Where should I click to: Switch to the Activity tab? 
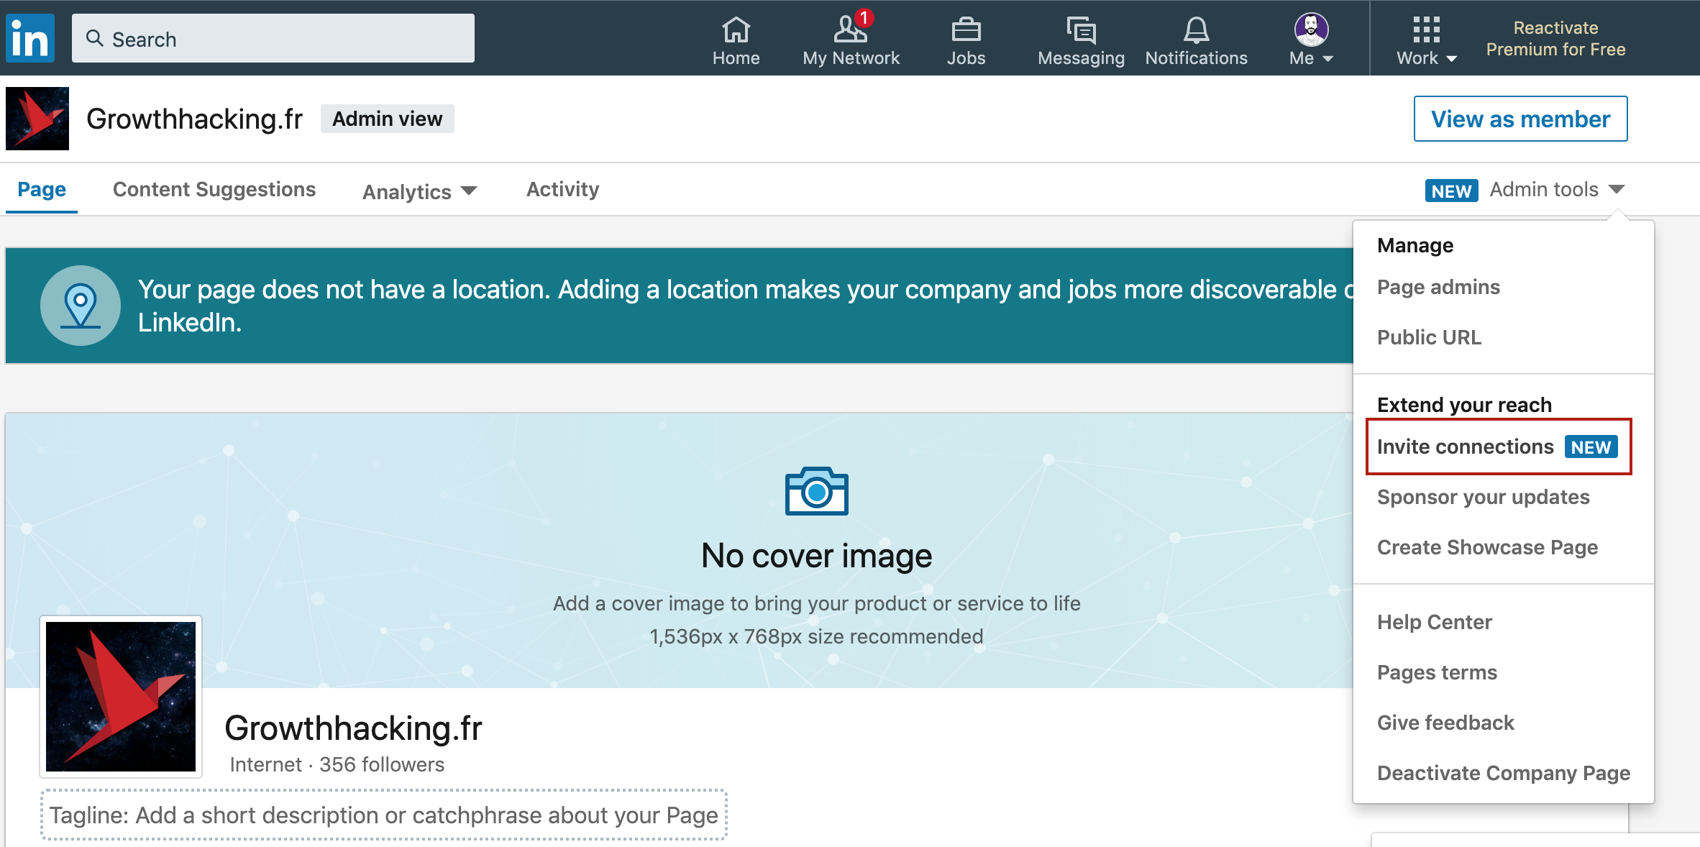562,189
